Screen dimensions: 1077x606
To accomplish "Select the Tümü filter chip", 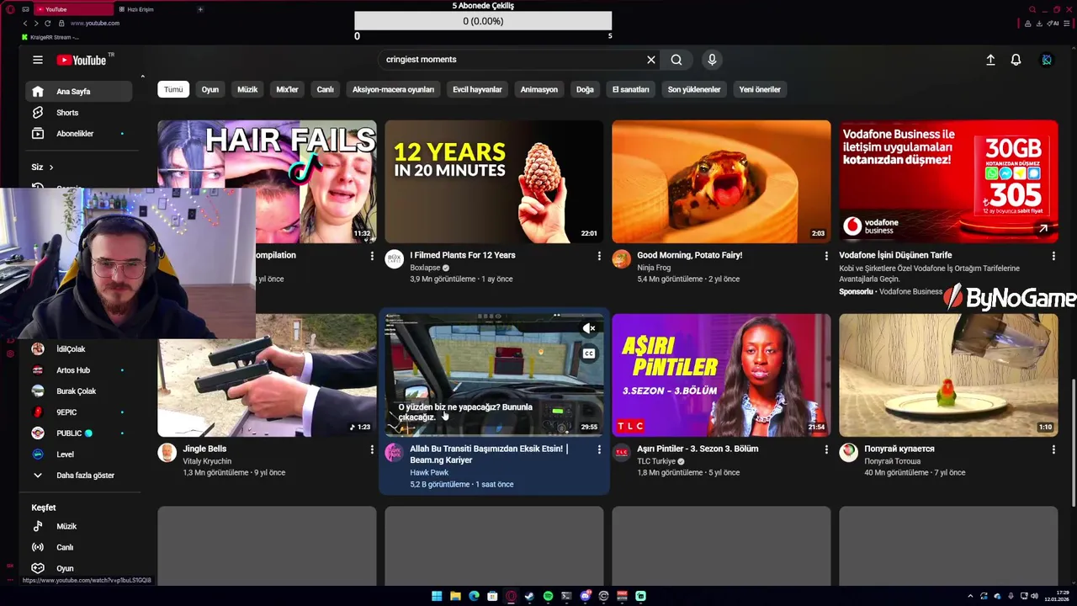I will pyautogui.click(x=173, y=89).
